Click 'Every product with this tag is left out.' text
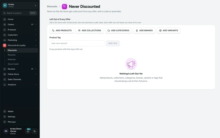This screenshot has height=138, width=220. (66, 49)
